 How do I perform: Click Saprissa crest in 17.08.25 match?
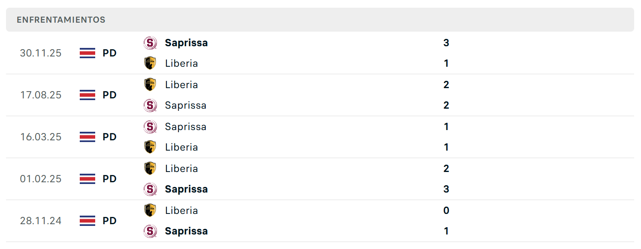click(x=150, y=105)
